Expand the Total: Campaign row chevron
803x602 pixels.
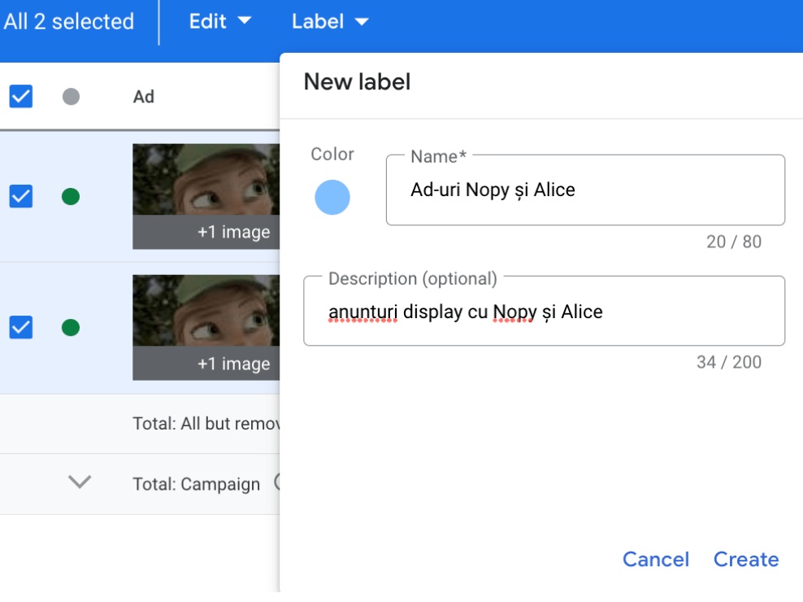[x=79, y=482]
